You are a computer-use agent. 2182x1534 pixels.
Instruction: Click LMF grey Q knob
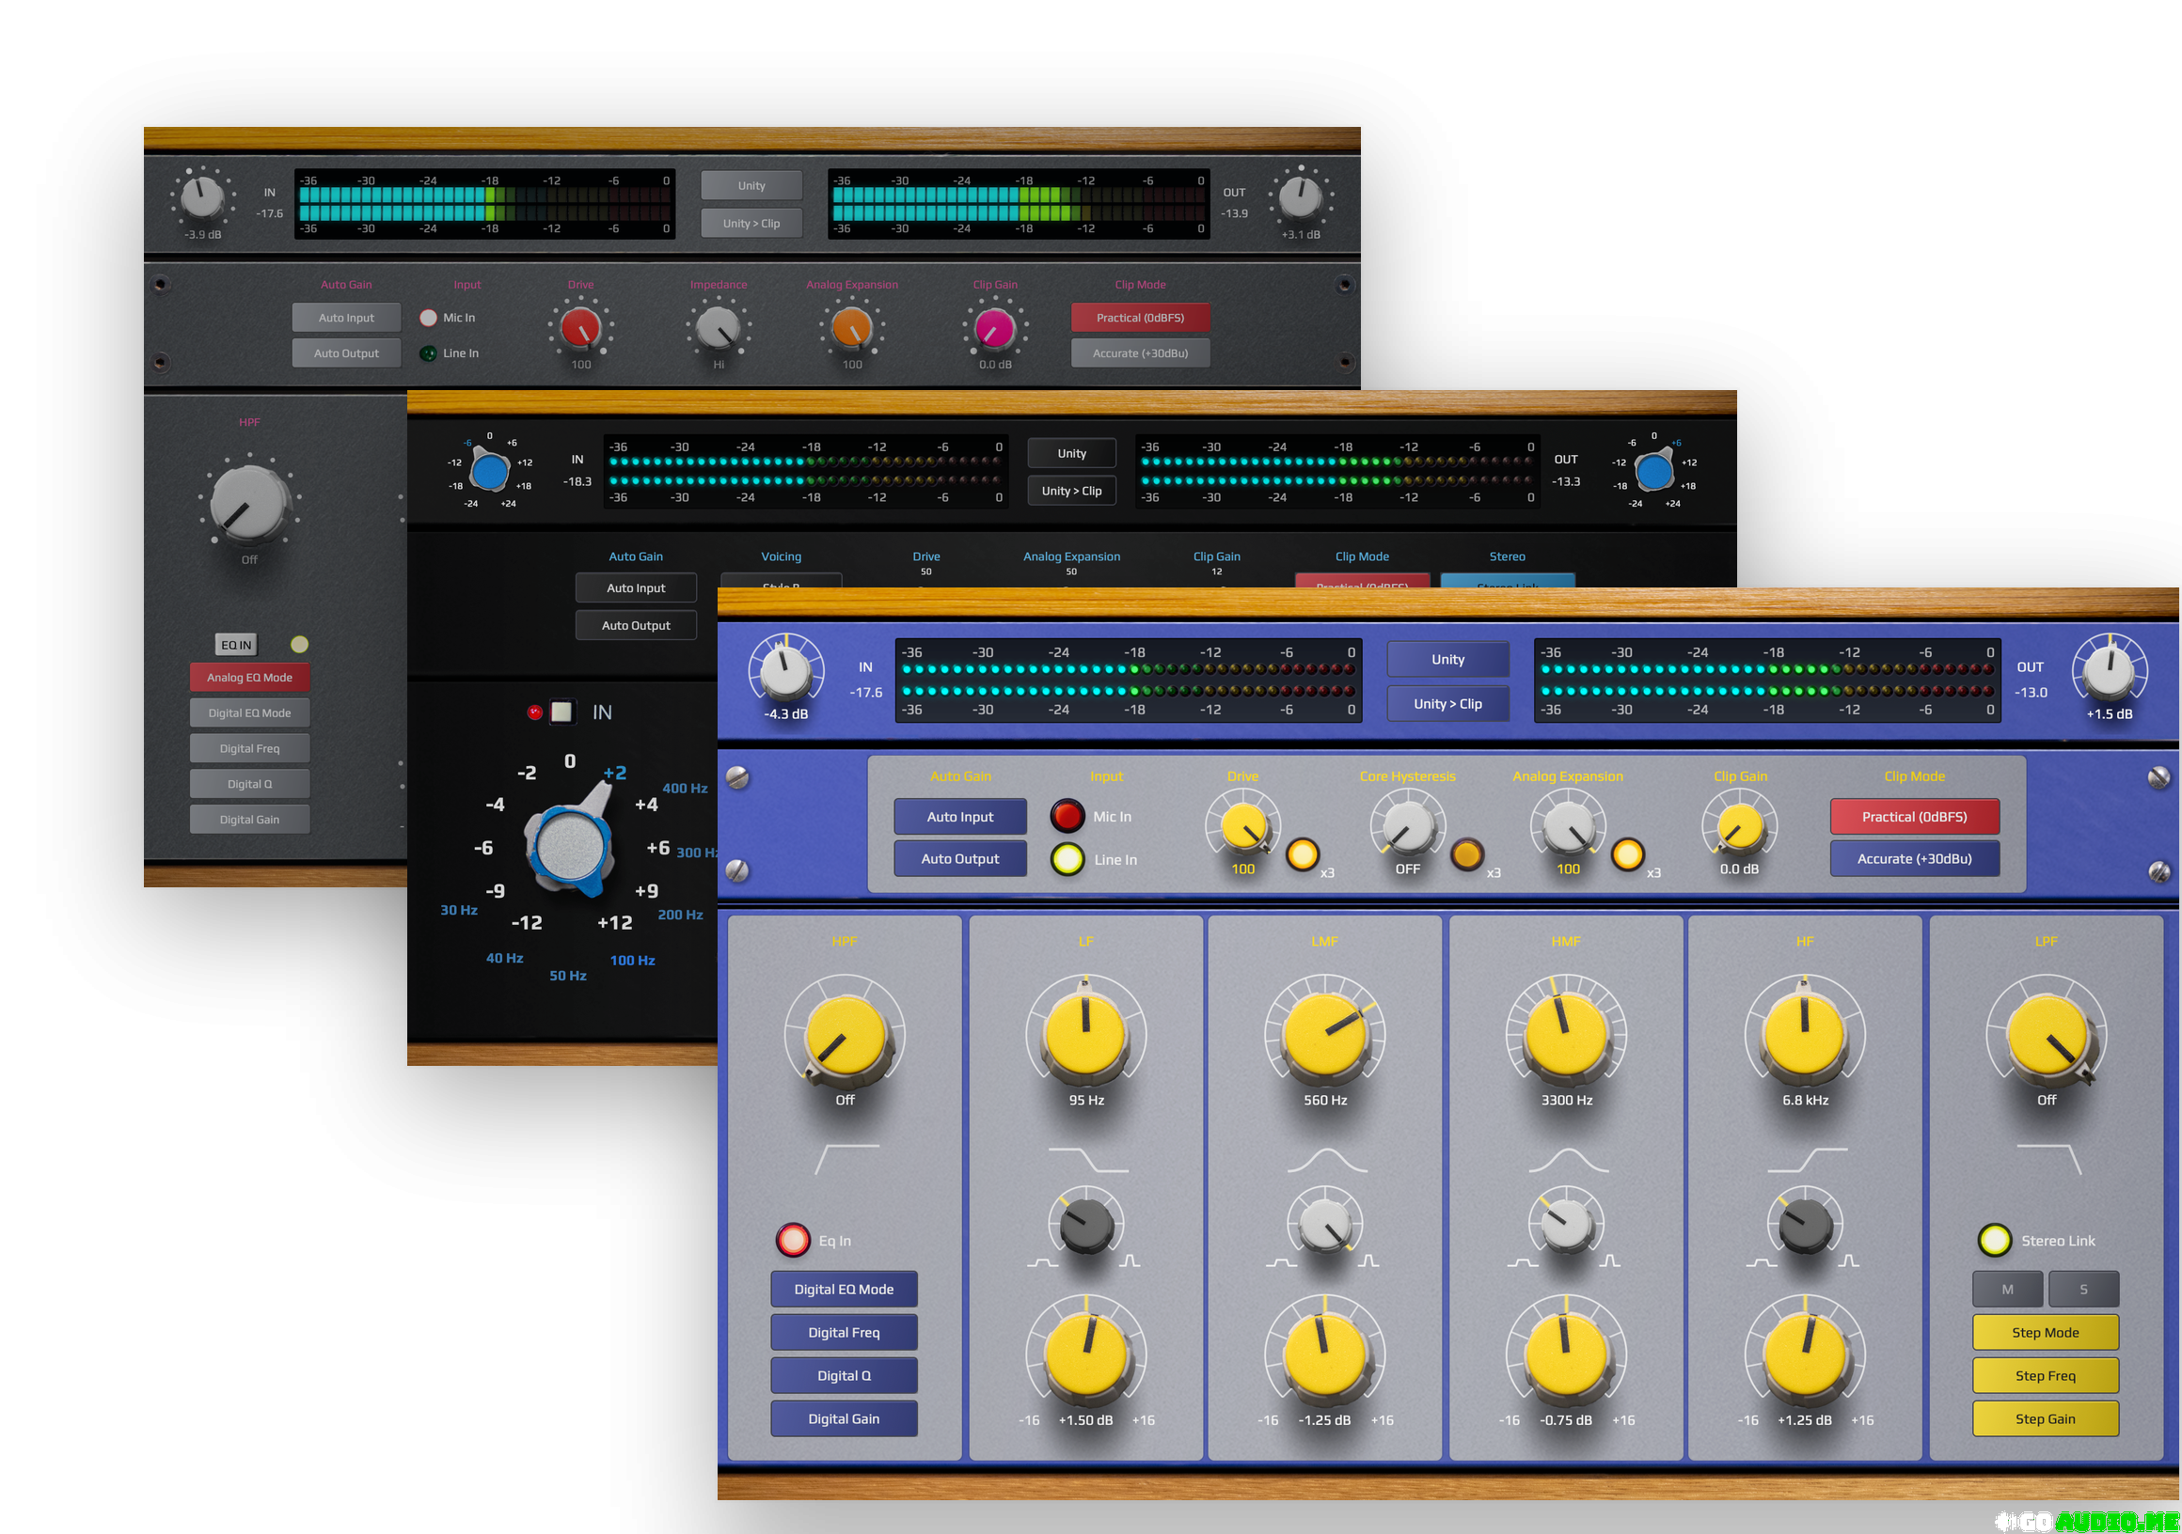1325,1226
